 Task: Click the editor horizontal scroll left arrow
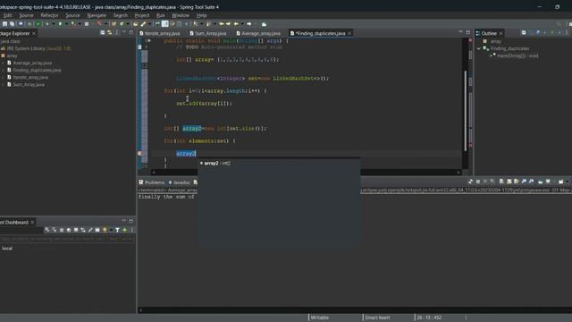[x=154, y=172]
